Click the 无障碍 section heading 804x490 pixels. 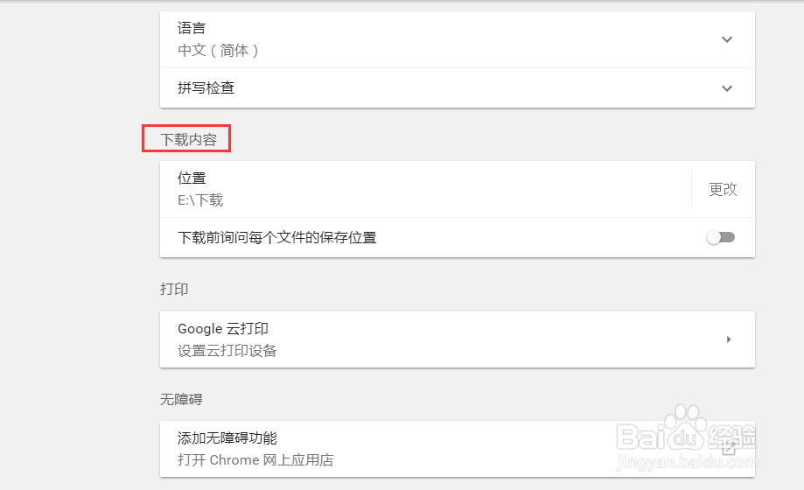coord(181,400)
